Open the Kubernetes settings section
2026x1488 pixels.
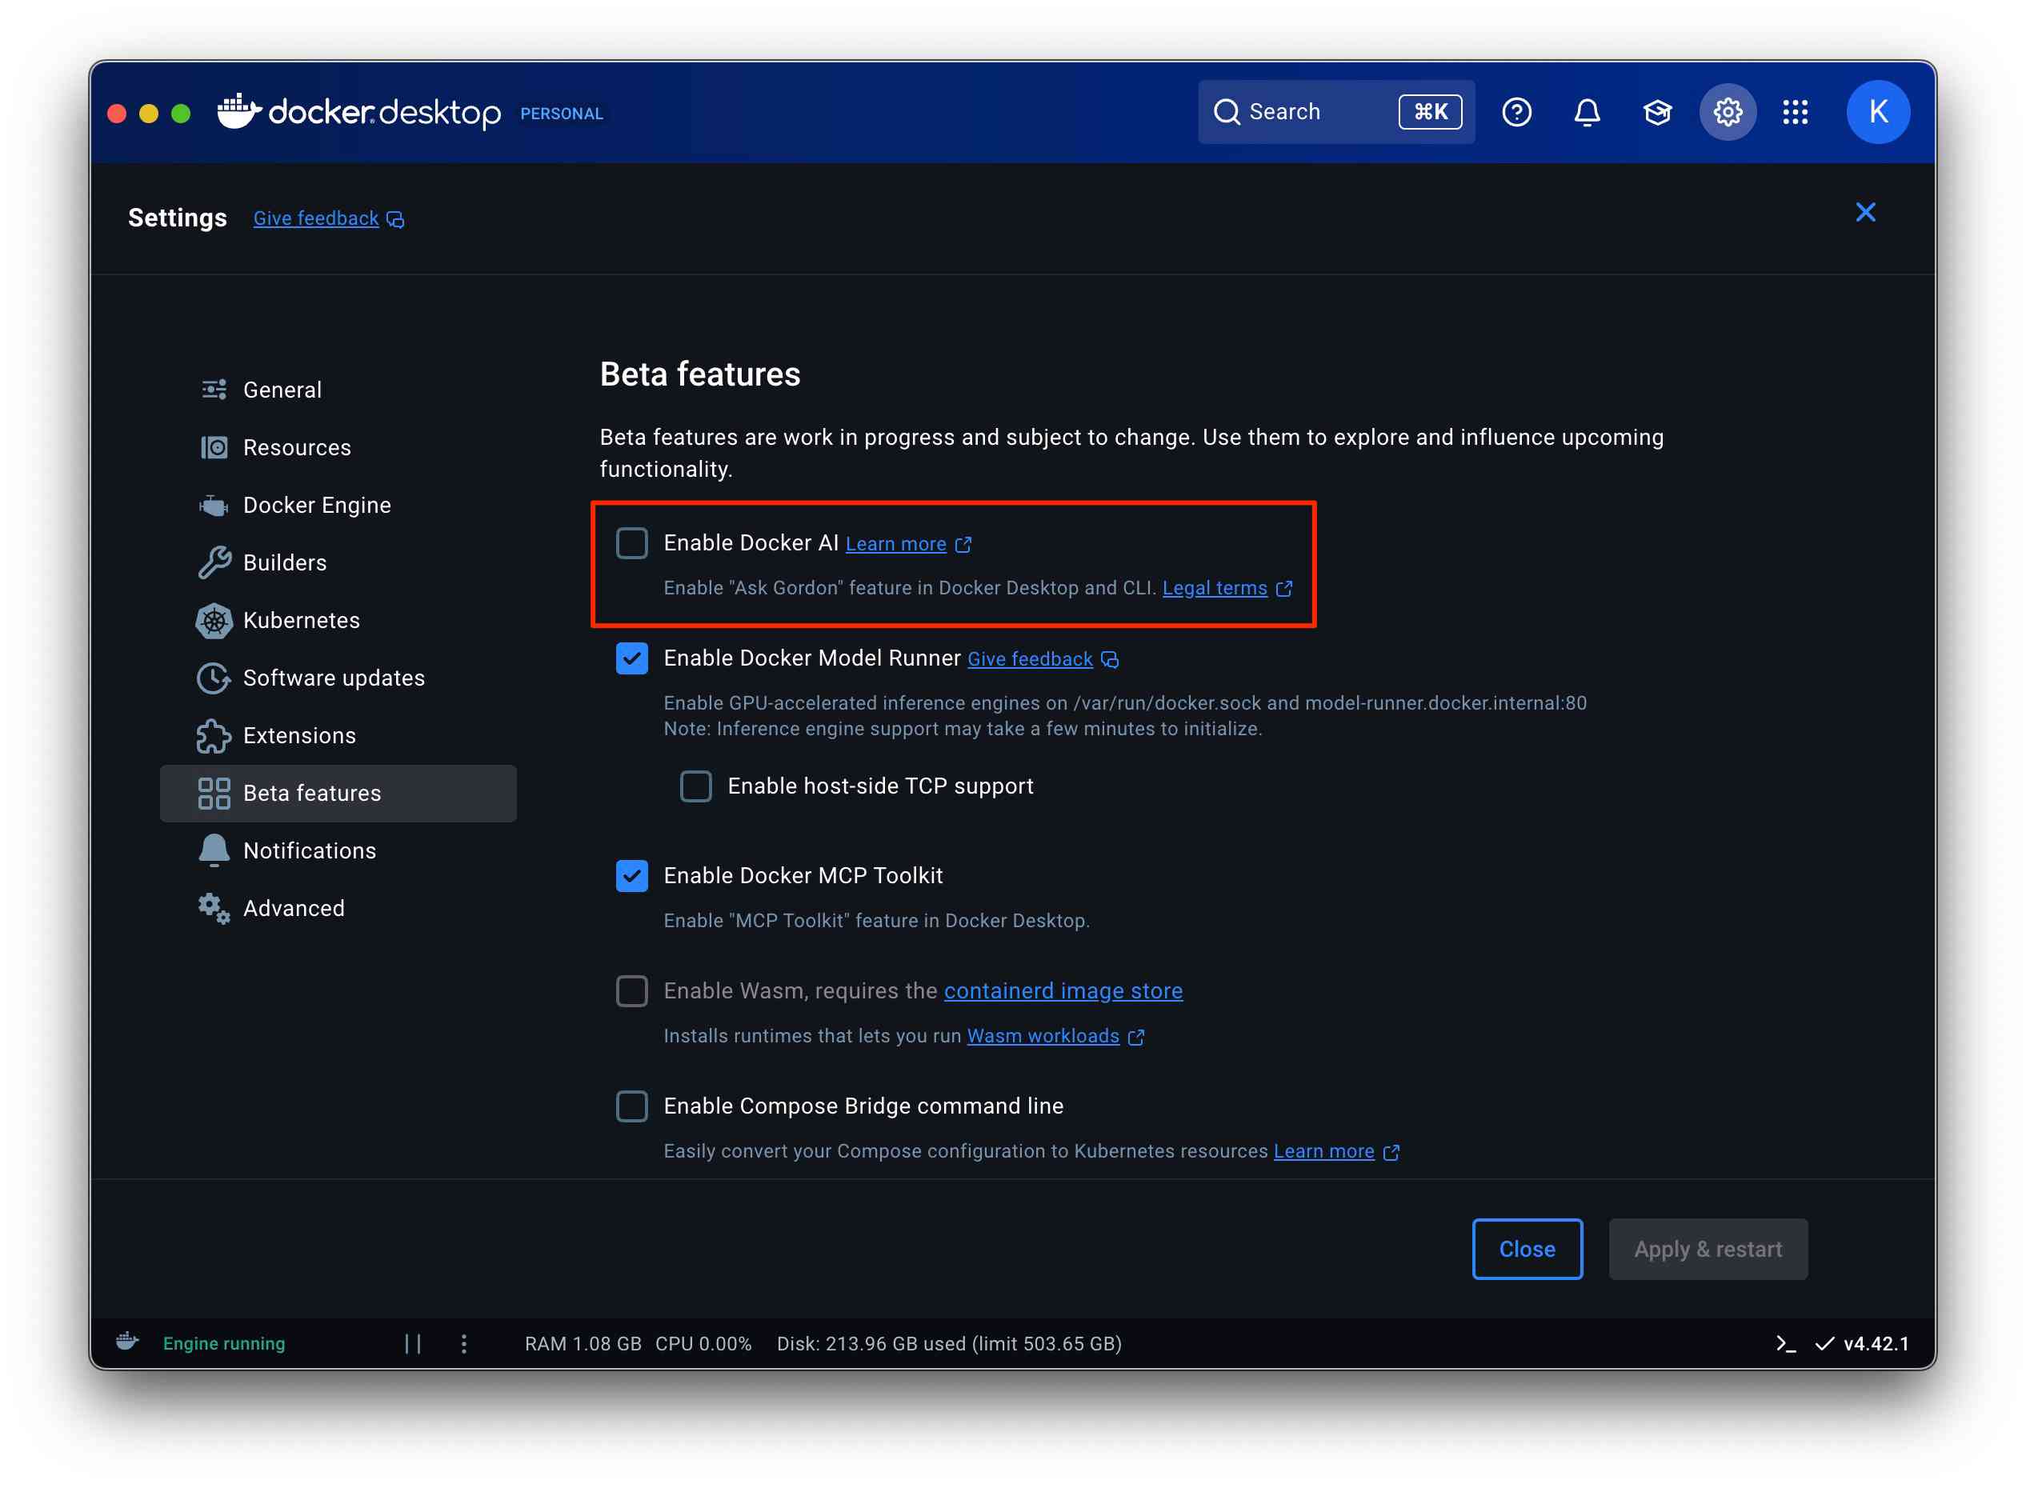click(x=301, y=621)
